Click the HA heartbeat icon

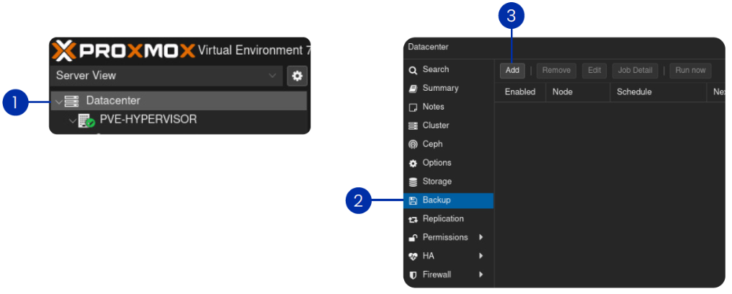point(413,256)
